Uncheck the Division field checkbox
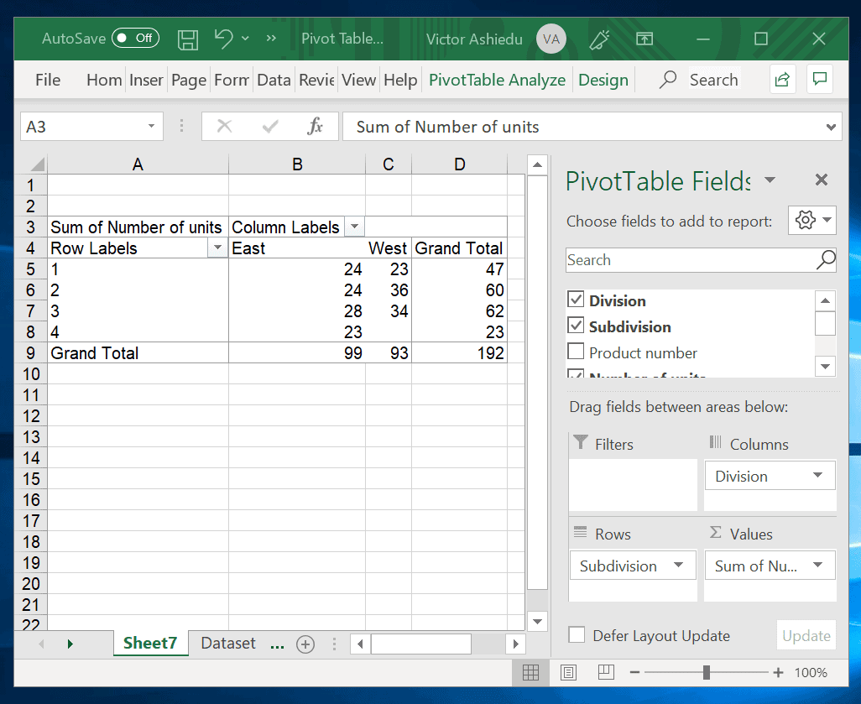 pos(576,300)
